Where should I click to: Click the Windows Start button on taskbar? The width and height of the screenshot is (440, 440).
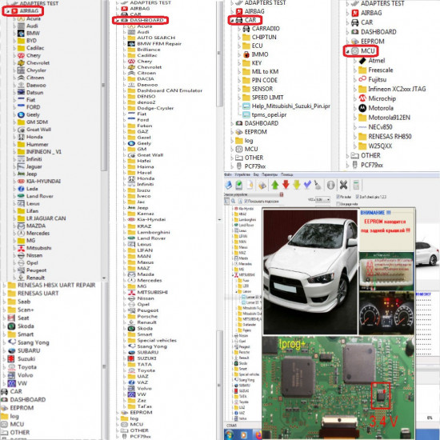[x=230, y=435]
